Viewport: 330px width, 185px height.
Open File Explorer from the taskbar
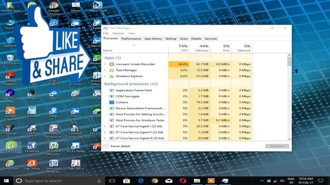[x=197, y=180]
